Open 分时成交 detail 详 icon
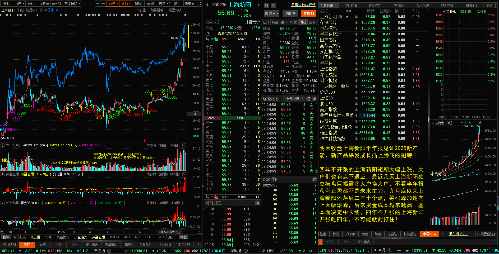 pyautogui.click(x=257, y=203)
